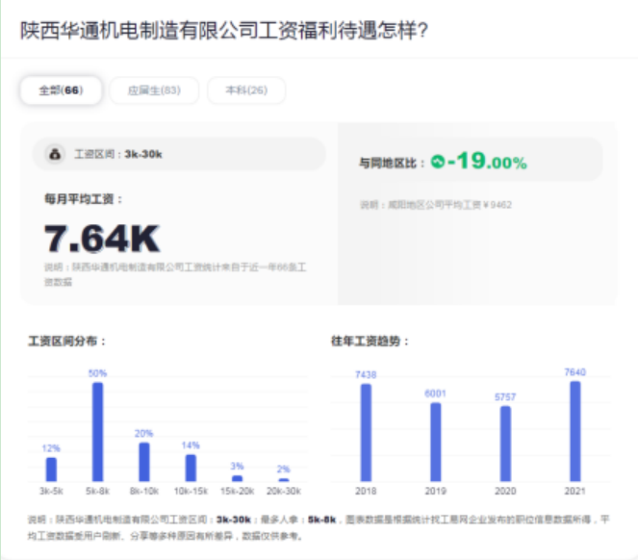Click the 往年工资趋势 heading

[x=370, y=341]
